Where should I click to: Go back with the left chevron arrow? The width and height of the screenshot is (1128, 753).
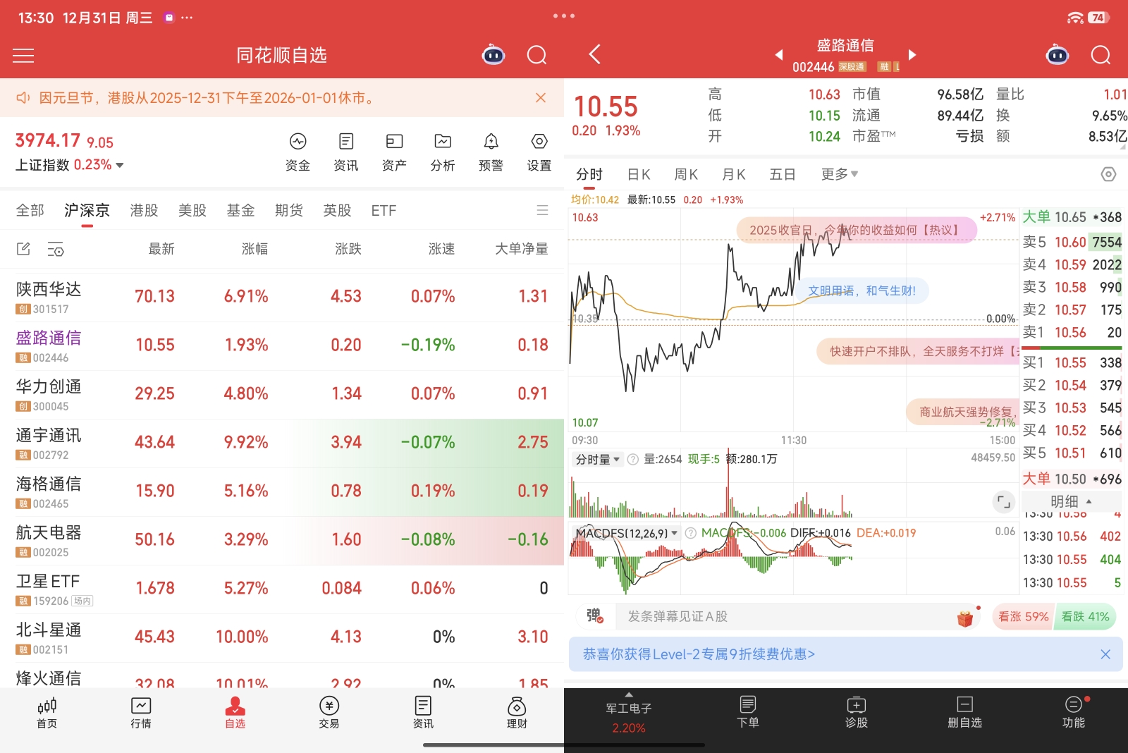(595, 55)
